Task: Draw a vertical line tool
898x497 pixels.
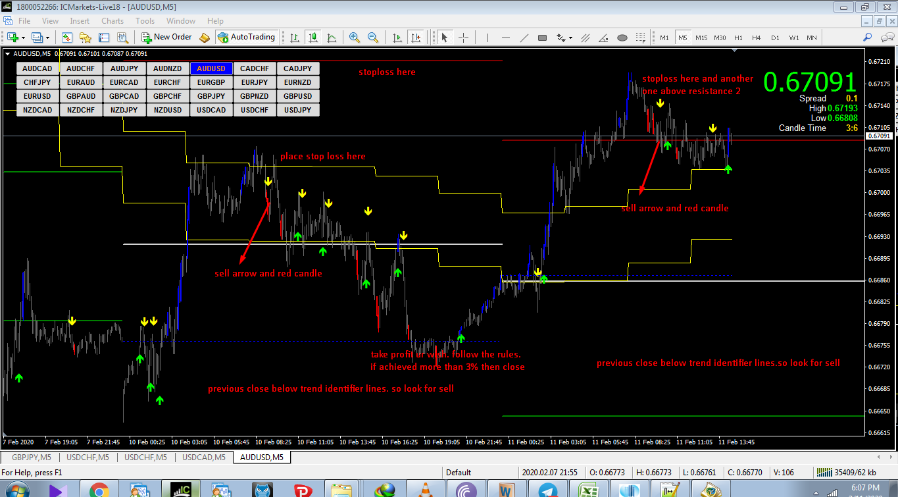Action: point(487,38)
